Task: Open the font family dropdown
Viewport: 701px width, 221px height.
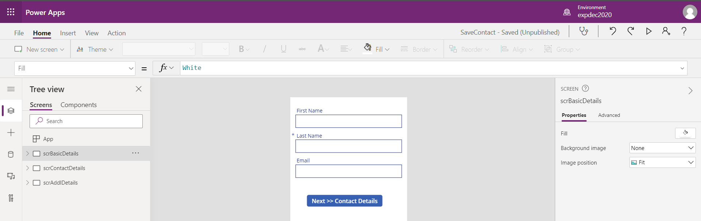Action: click(x=159, y=49)
